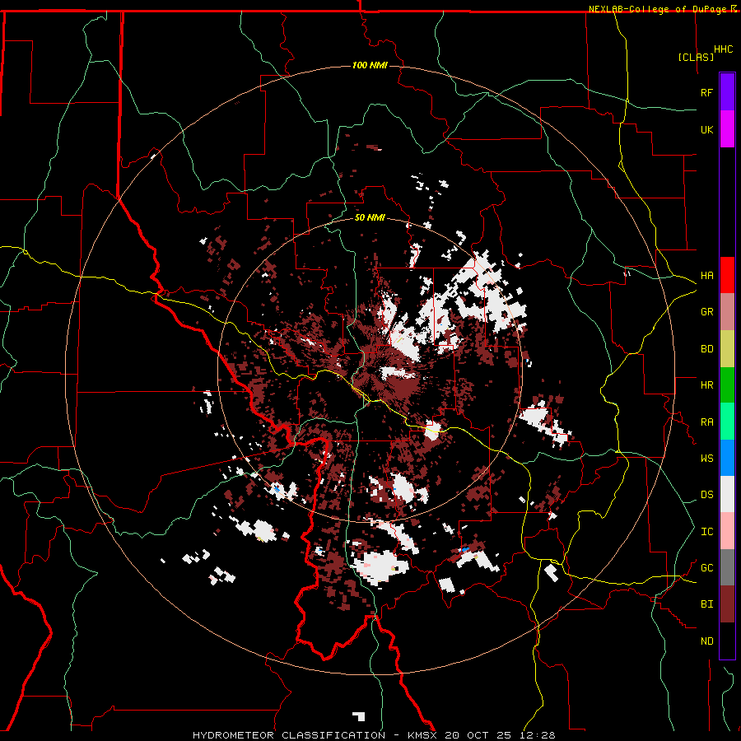Click the ND legend label
The image size is (741, 741).
[706, 641]
